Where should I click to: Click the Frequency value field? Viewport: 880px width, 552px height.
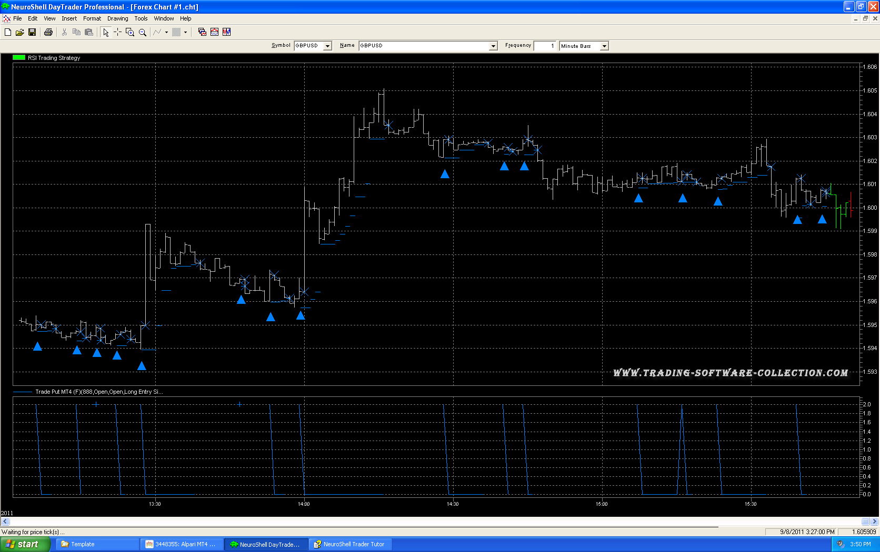click(545, 46)
